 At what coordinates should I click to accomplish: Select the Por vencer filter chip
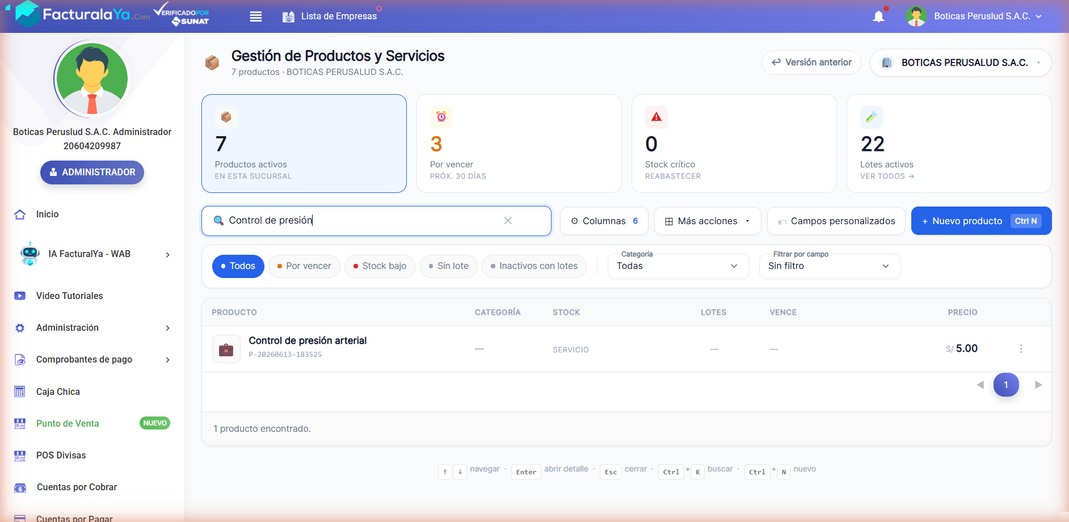304,266
